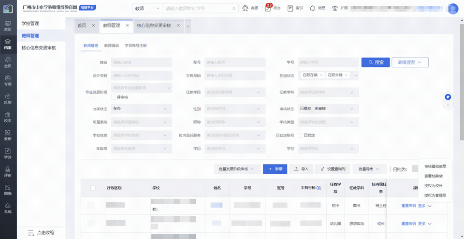Open the 客服 customer service icon
Viewport: 464px width, 239px height.
246,8
